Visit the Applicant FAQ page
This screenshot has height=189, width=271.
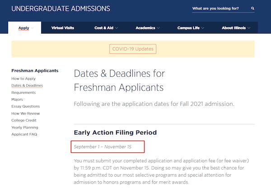tap(24, 134)
